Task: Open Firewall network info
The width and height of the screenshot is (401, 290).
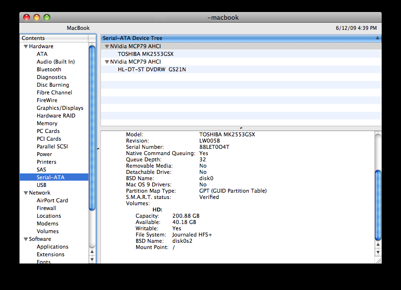Action: pos(46,208)
